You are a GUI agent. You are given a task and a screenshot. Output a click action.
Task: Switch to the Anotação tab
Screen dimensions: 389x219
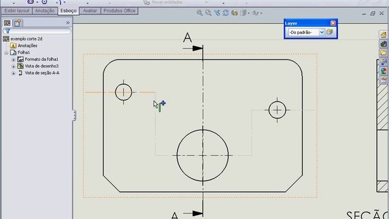pos(44,11)
